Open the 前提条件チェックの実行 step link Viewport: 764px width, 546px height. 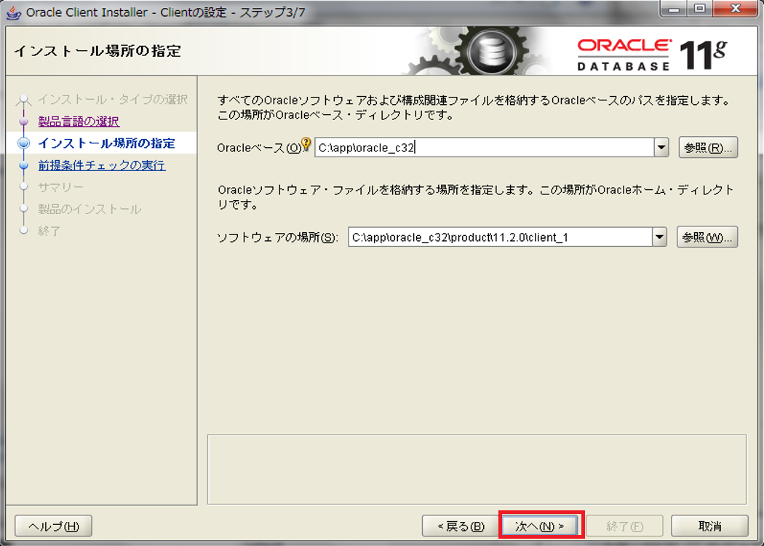click(102, 165)
